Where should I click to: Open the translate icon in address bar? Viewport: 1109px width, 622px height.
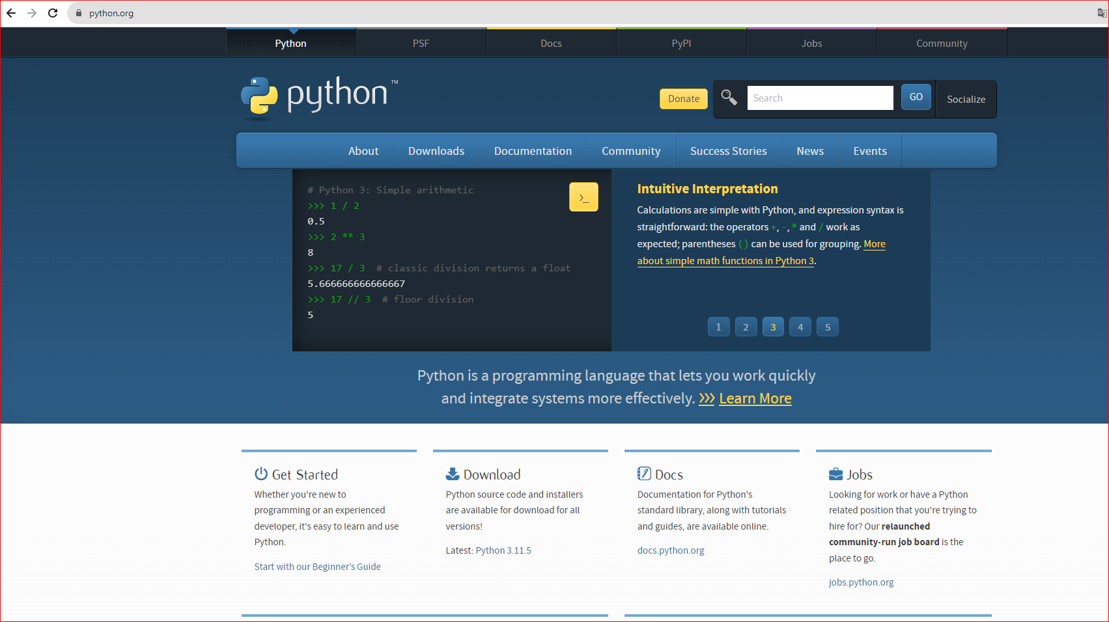point(1102,13)
